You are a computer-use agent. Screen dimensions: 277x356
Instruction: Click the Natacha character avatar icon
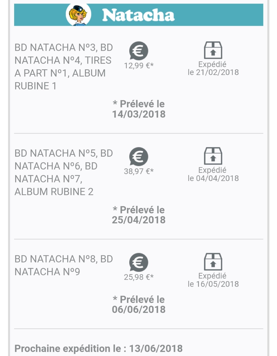click(x=78, y=15)
